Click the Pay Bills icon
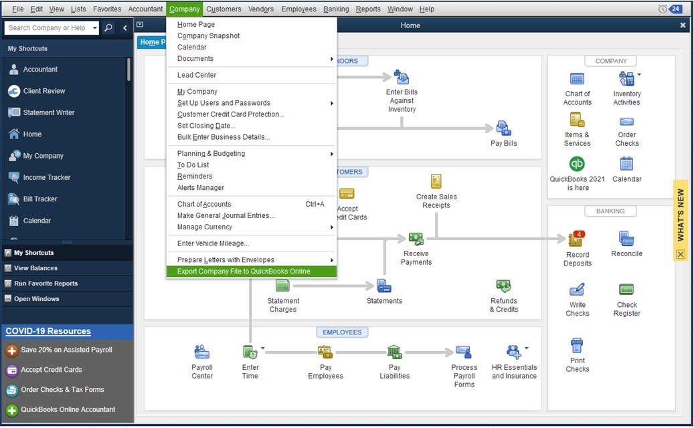The image size is (694, 428). coord(503,128)
